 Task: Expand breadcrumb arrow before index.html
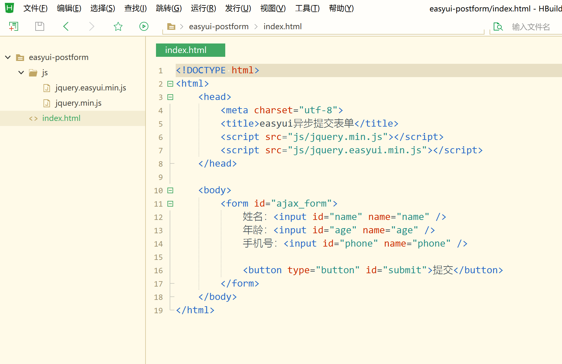[x=256, y=27]
